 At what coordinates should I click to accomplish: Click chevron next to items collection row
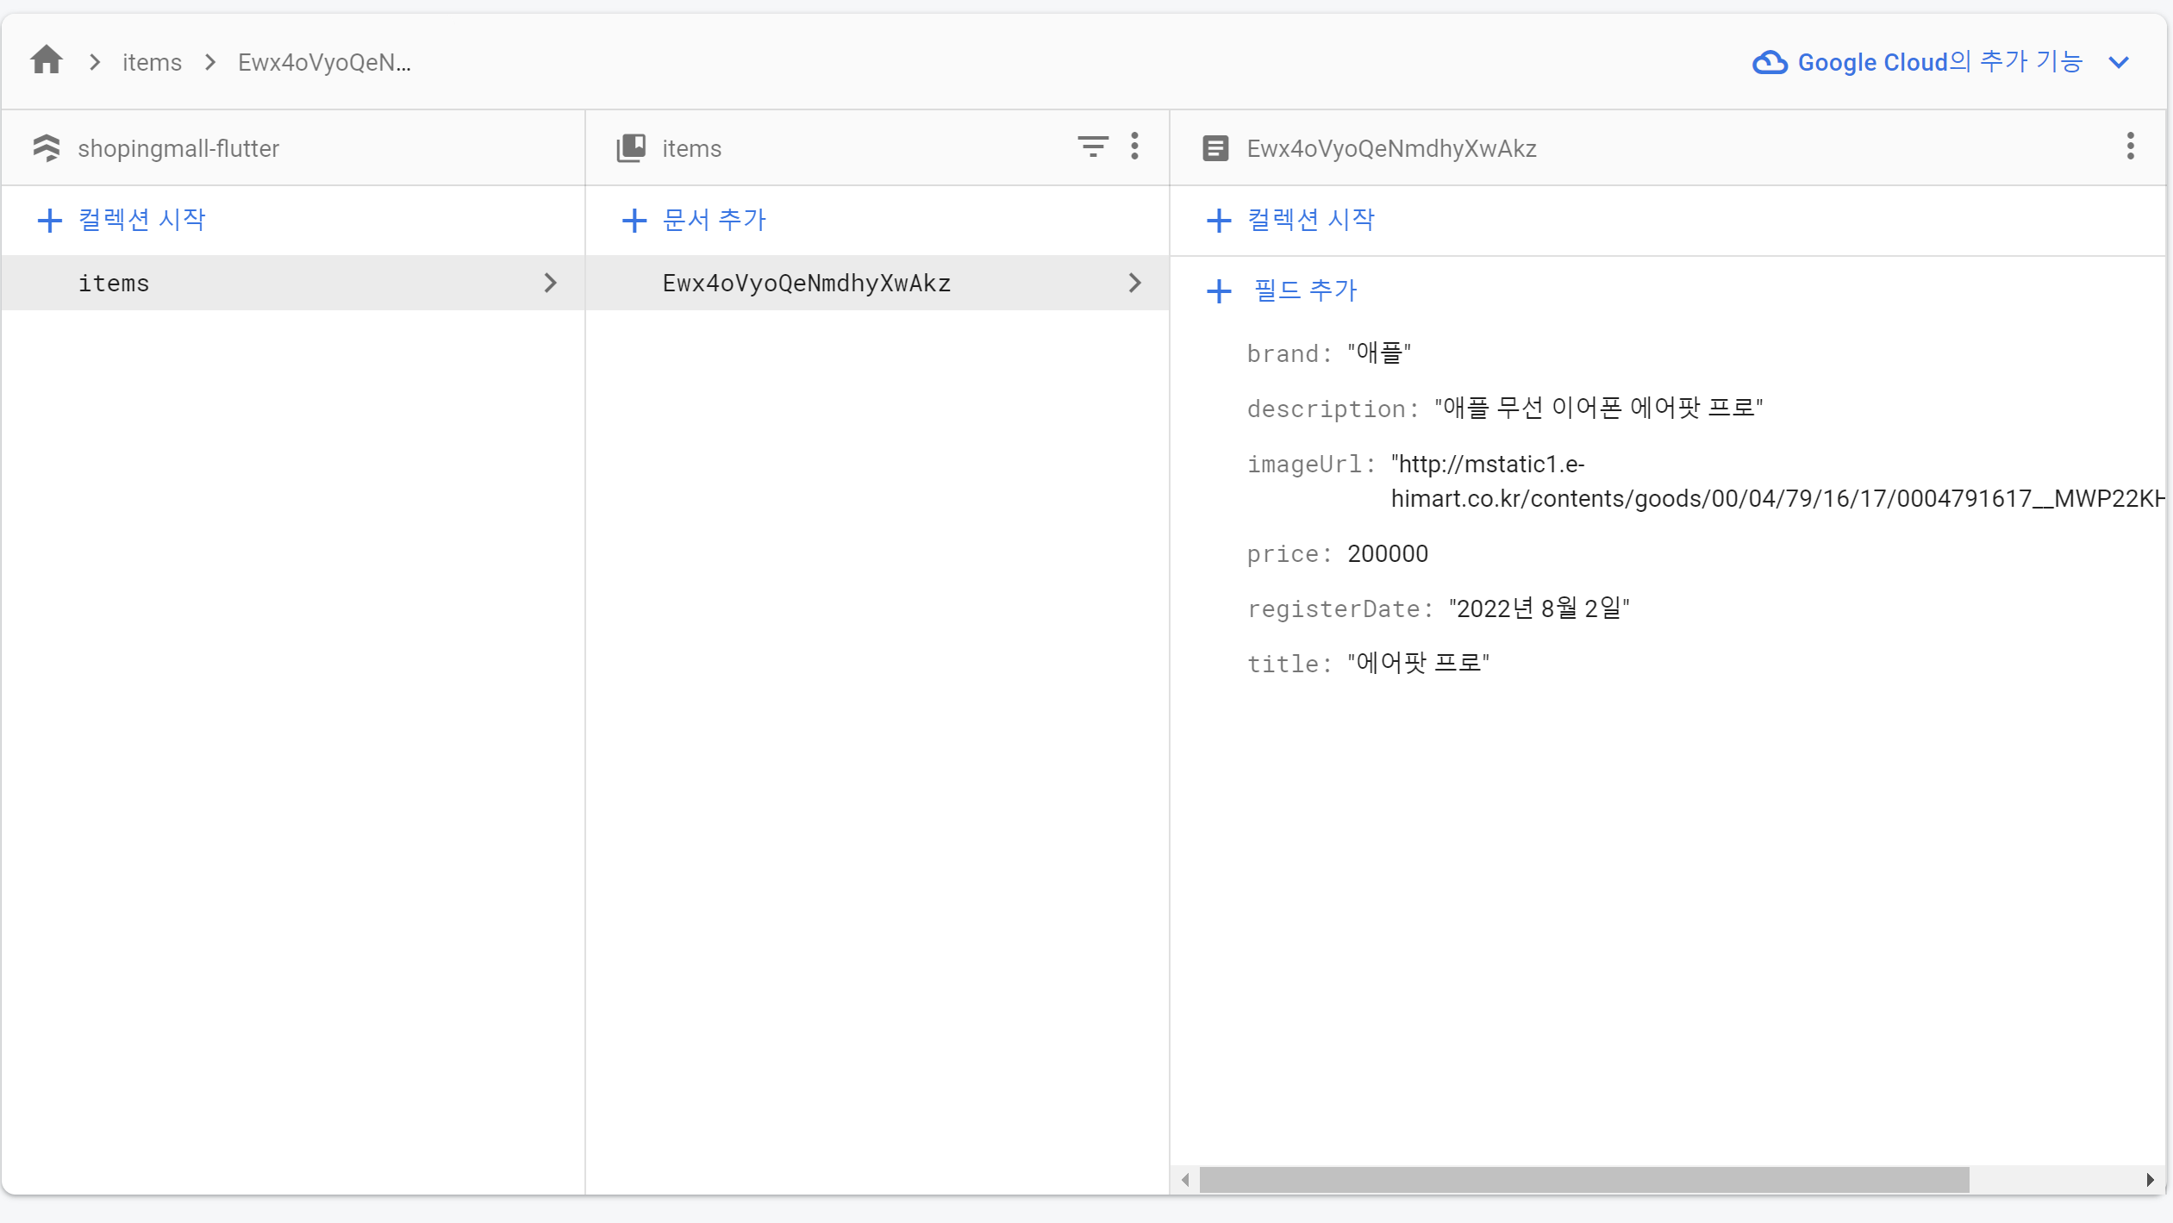[x=550, y=283]
